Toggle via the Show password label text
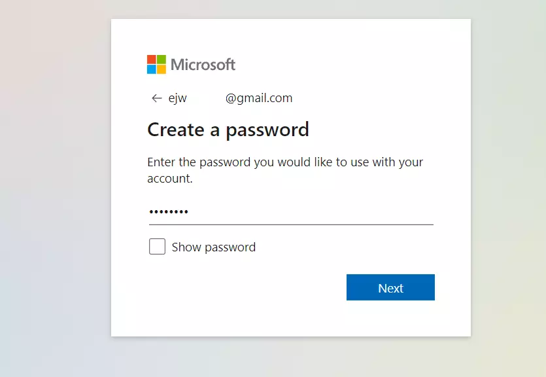The image size is (546, 377). [x=213, y=247]
